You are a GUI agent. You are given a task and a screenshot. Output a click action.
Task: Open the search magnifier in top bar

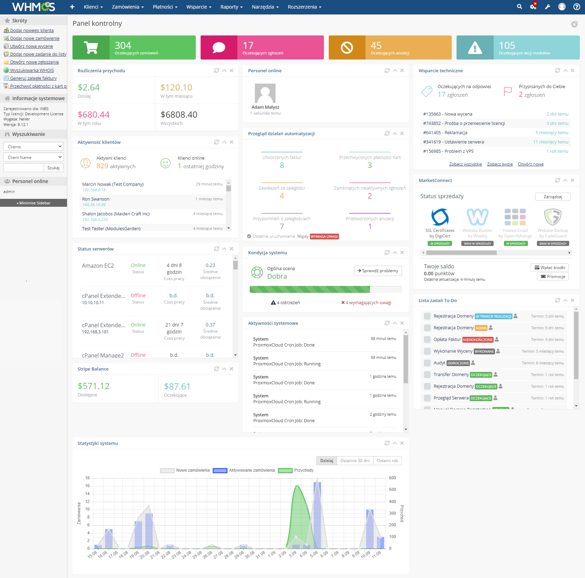[x=519, y=7]
